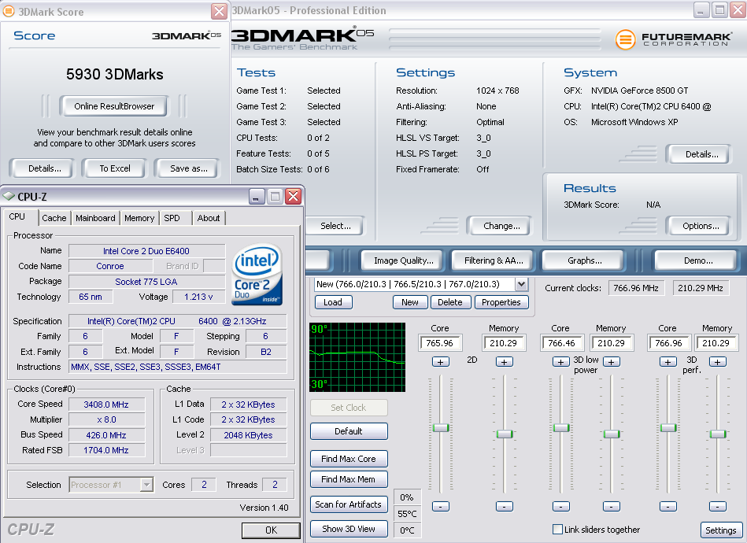Screen dimensions: 747x543
Task: Create a New clock profile
Action: [x=409, y=302]
